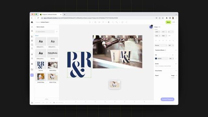Align selection to right edge icon
The width and height of the screenshot is (208, 117).
click(x=163, y=40)
